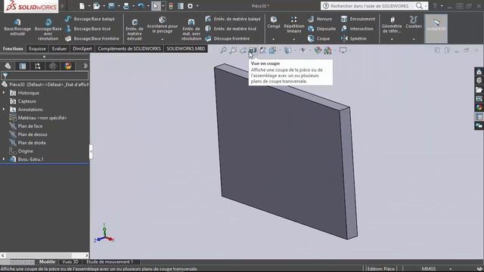The height and width of the screenshot is (272, 484).
Task: Expand the Historique tree node
Action: tap(4, 93)
